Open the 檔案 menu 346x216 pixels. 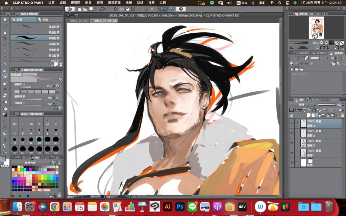[51, 3]
